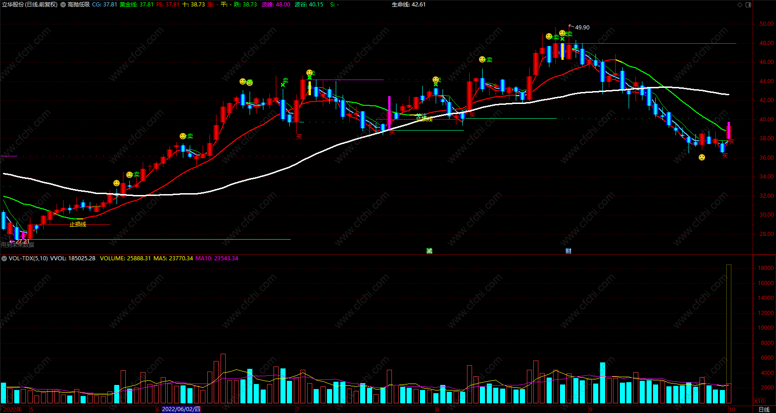This screenshot has height=413, width=776.
Task: Click the MA10: 23543.34 value
Action: (217, 258)
